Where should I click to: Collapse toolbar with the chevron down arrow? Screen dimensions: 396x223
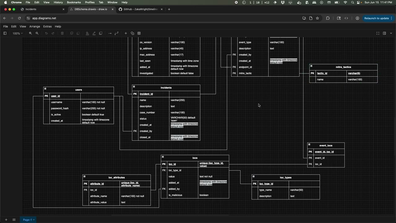coord(391,33)
